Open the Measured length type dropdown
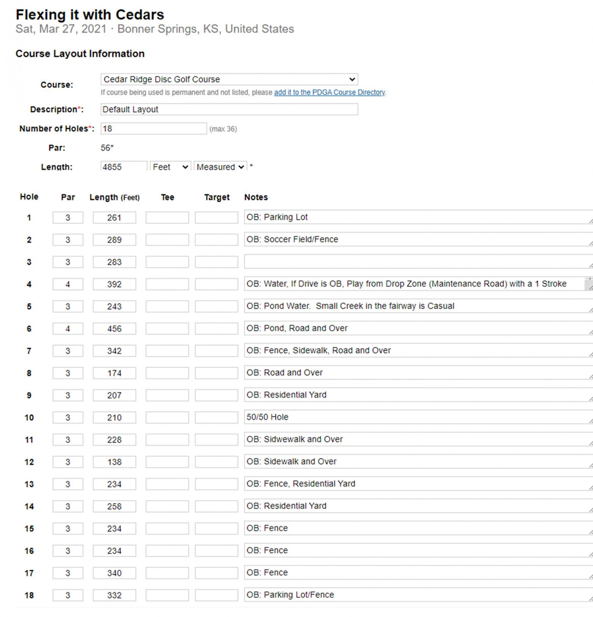Screen dimensions: 593x617 (220, 166)
